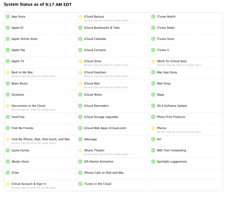Click yellow diamond beside iCloud Mail
The height and width of the screenshot is (199, 228).
tap(80, 83)
